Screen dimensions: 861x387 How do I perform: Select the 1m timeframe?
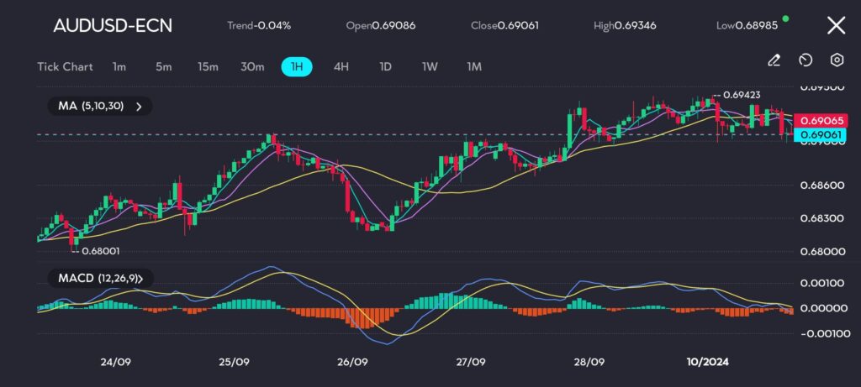coord(119,66)
